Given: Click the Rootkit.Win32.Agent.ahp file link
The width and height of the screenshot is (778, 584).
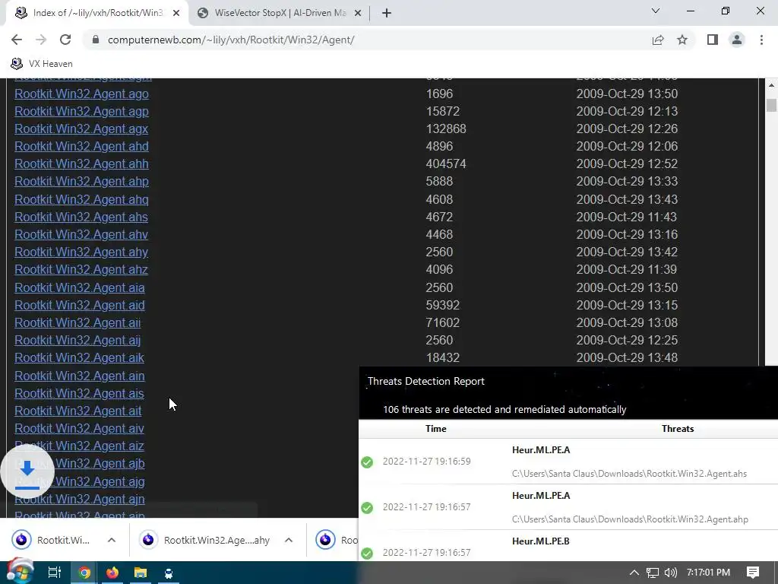Looking at the screenshot, I should 81,181.
